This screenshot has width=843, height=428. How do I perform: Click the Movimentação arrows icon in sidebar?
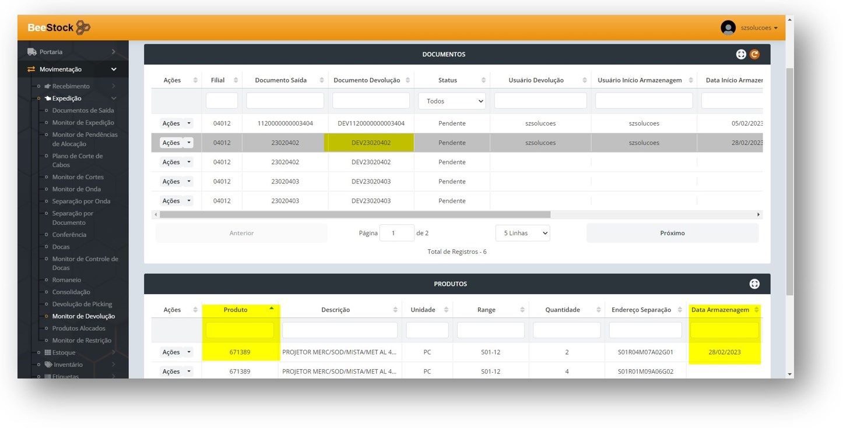[x=31, y=69]
